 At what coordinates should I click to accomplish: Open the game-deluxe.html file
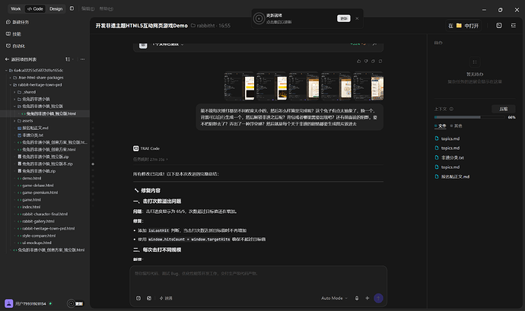pyautogui.click(x=38, y=186)
